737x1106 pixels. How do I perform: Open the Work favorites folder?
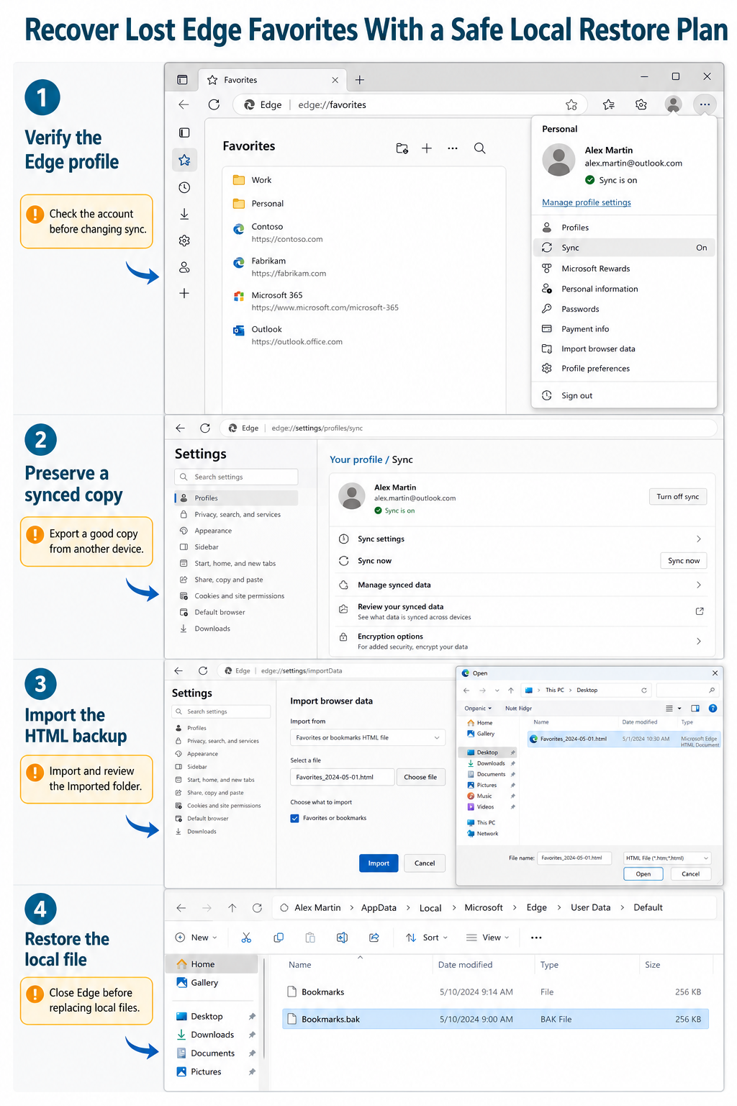point(364,180)
